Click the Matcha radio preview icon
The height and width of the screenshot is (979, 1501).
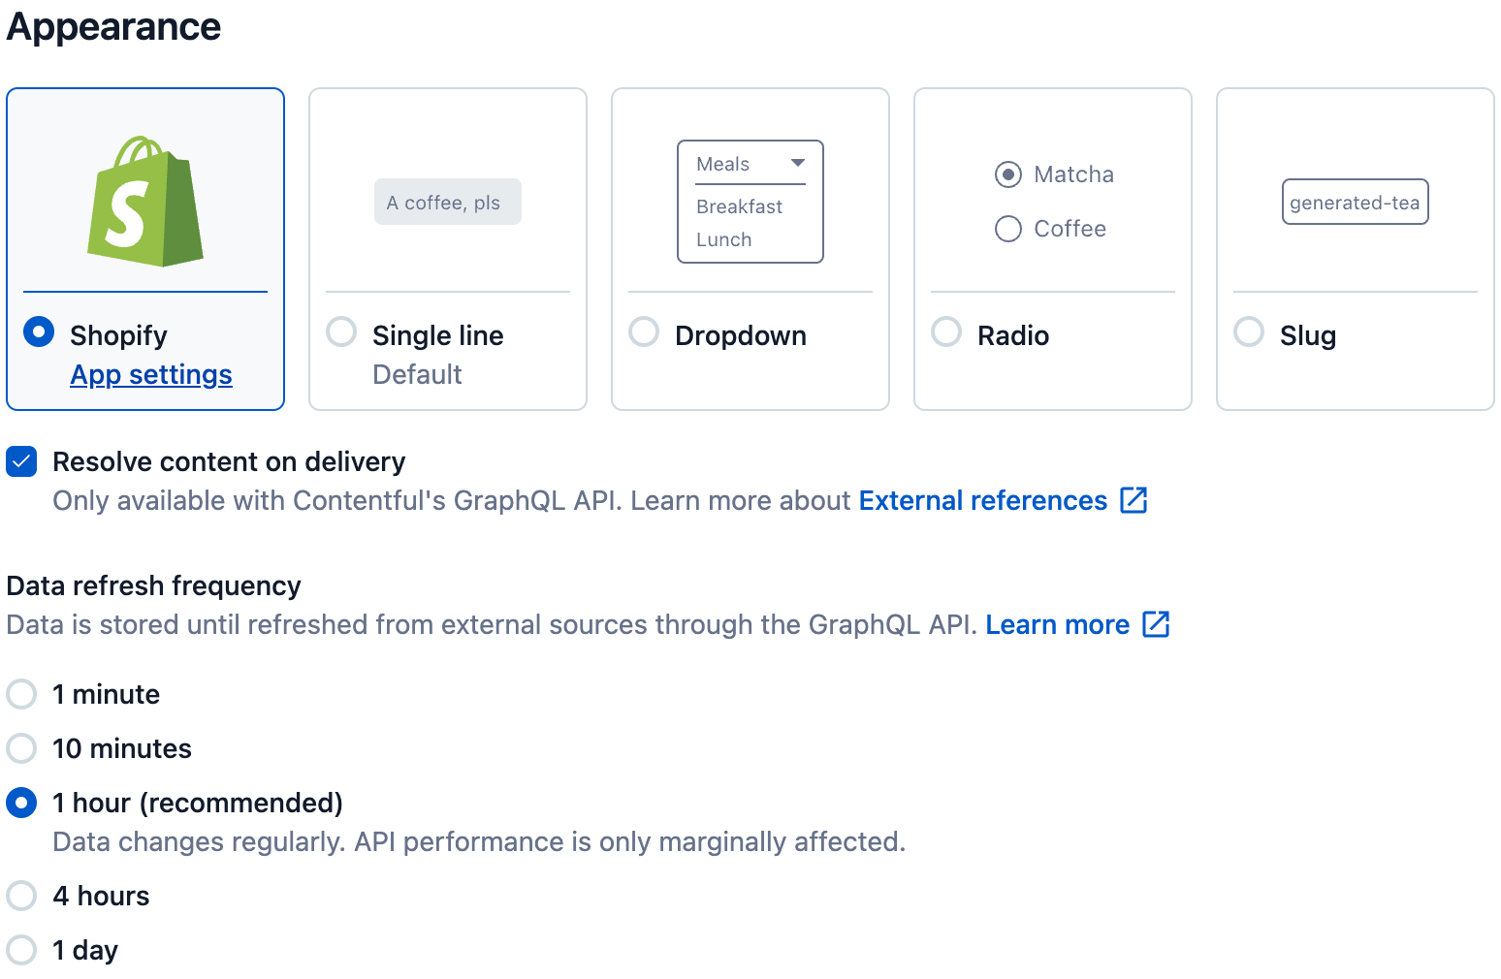click(x=1008, y=174)
